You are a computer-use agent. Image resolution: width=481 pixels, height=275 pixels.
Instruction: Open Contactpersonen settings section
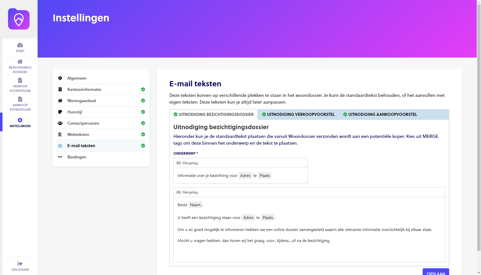click(x=101, y=123)
